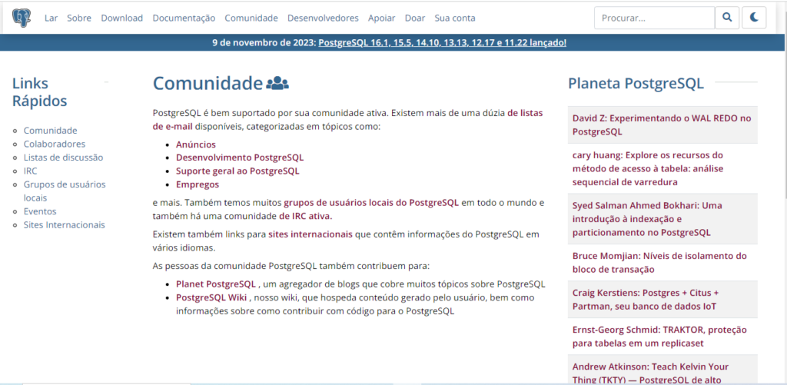
Task: Open the Doar menu item
Action: 415,18
